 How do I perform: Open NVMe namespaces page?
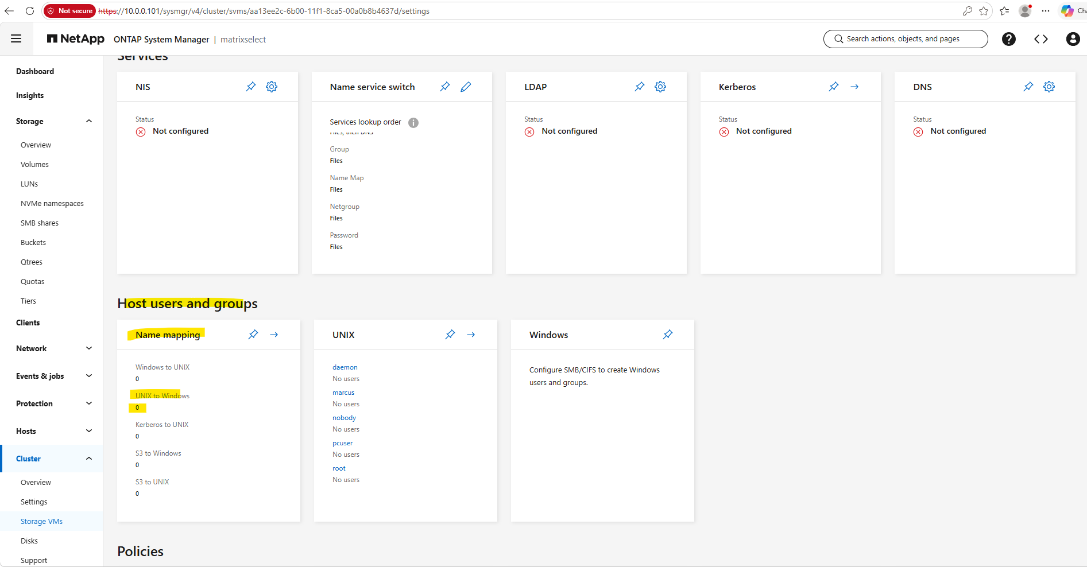click(x=52, y=204)
